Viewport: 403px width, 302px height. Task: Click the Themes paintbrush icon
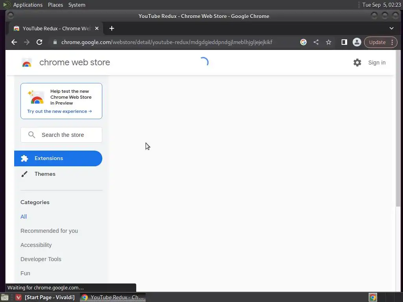coord(24,174)
